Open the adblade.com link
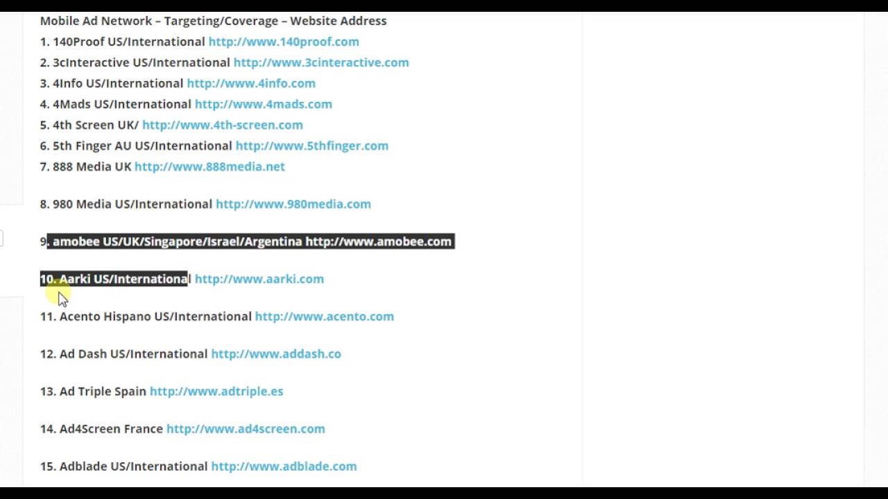Image resolution: width=888 pixels, height=499 pixels. (284, 466)
